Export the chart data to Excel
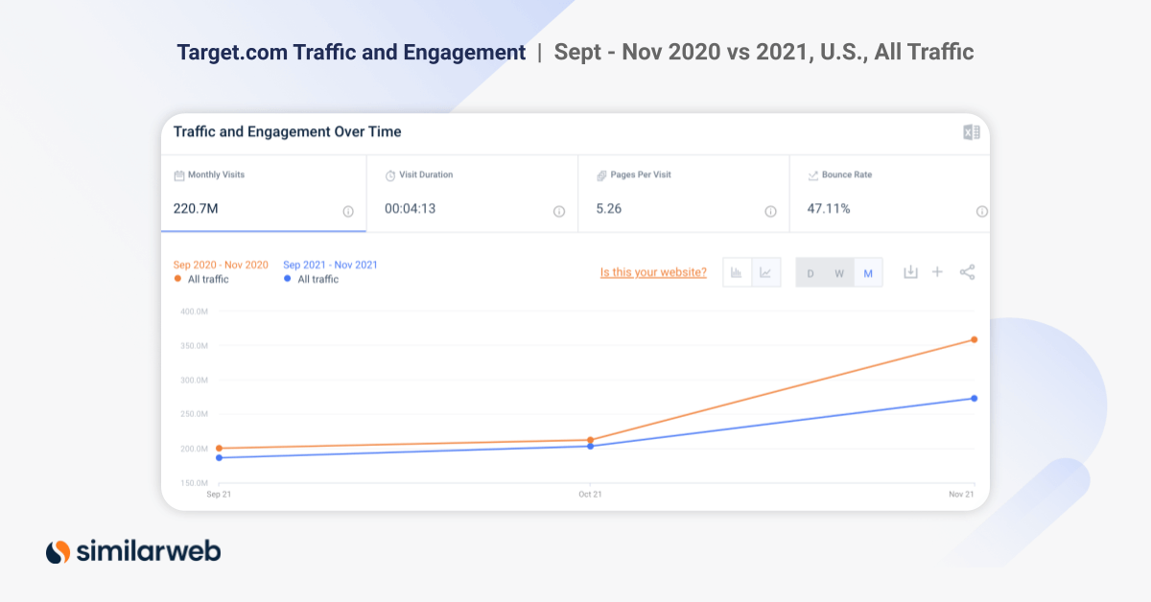Screen dimensions: 1151x602 pos(972,132)
